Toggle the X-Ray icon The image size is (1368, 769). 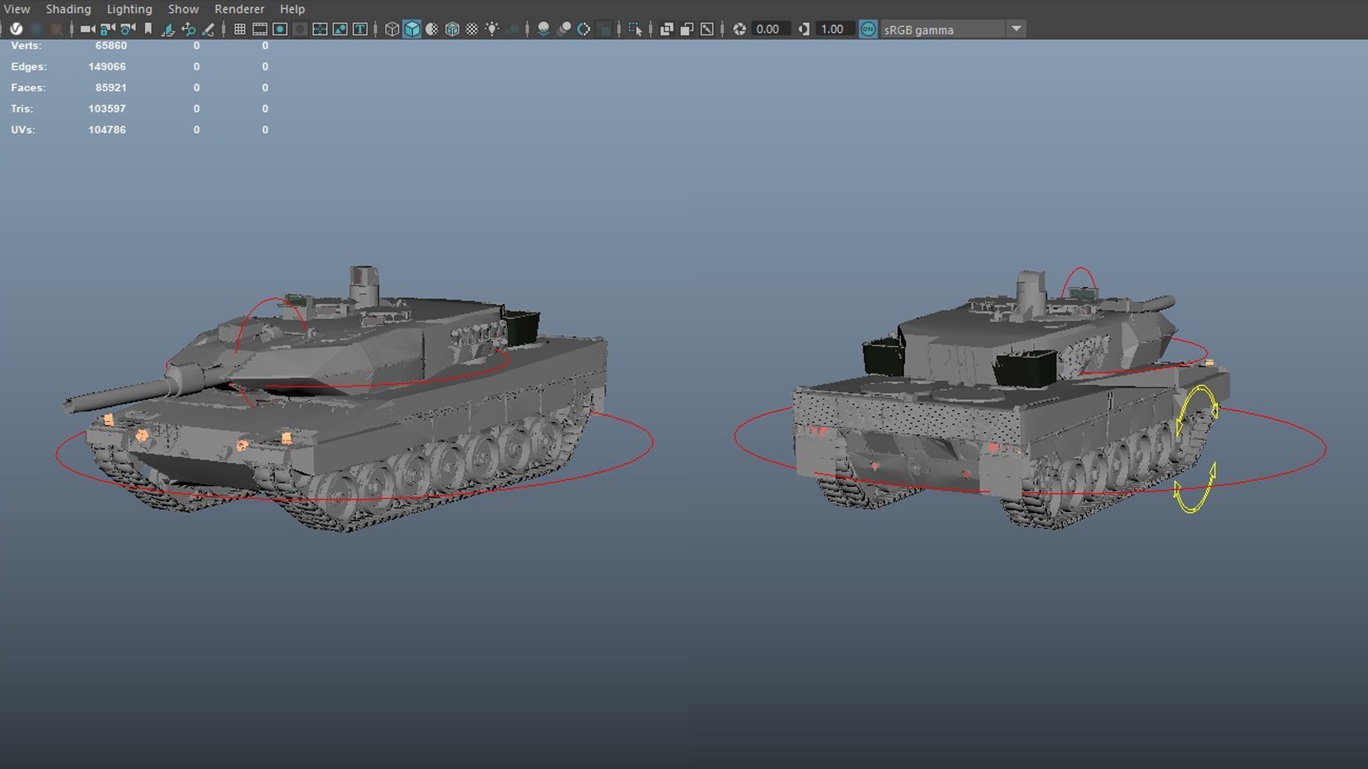667,29
